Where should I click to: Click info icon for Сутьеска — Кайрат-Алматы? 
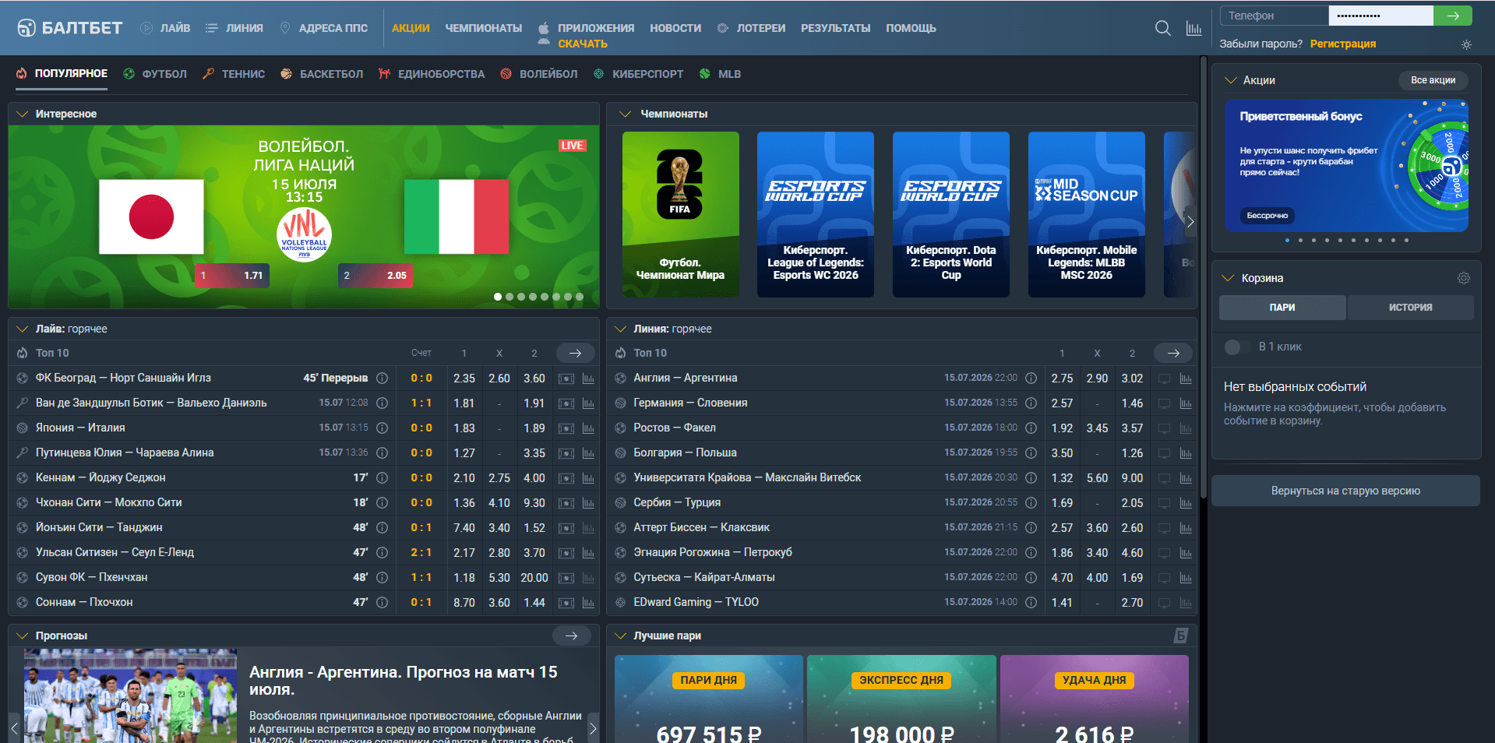1031,577
